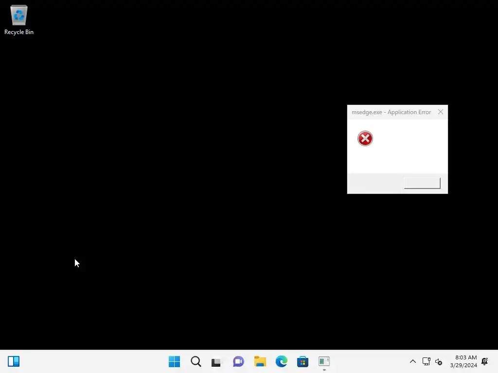
Task: Launch Microsoft Edge from the taskbar
Action: pos(282,361)
